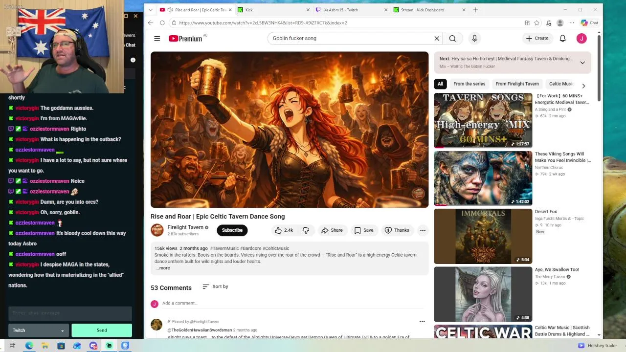626x352 pixels.
Task: Open browser profile icon
Action: coord(560,22)
